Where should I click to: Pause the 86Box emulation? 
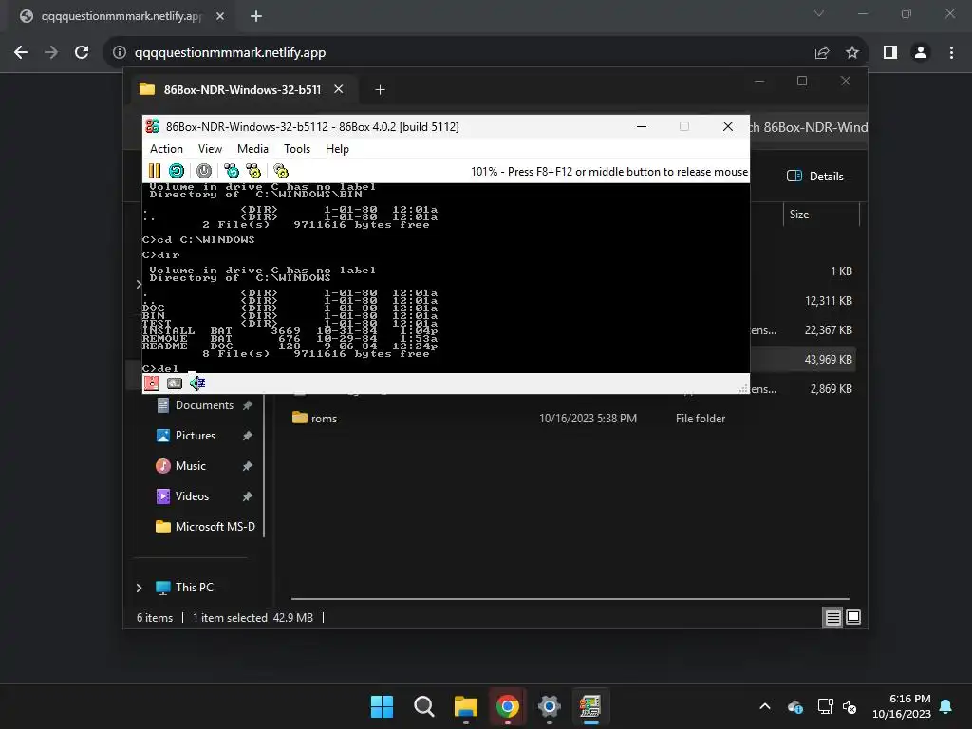pyautogui.click(x=155, y=171)
